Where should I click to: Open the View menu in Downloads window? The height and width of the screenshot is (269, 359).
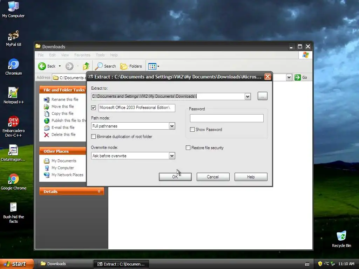click(65, 55)
